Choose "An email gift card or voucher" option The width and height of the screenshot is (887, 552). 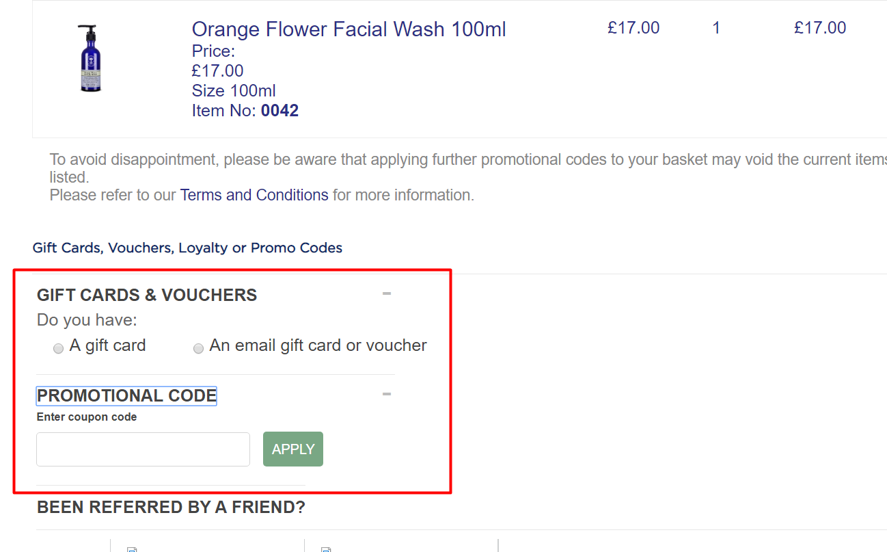(198, 348)
